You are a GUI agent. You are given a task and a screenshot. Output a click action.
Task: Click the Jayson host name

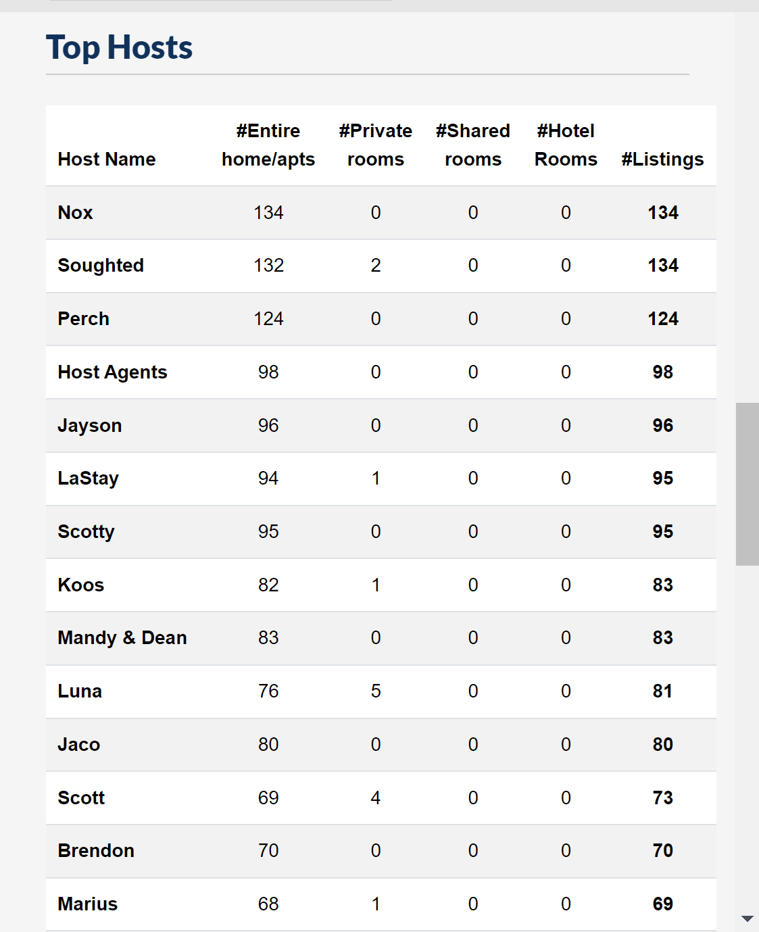click(x=90, y=426)
